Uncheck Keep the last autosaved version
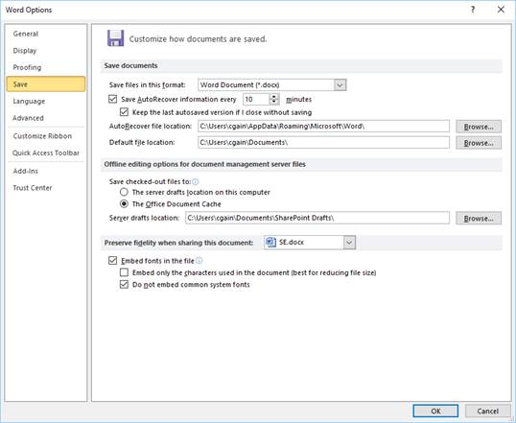The width and height of the screenshot is (516, 423). pyautogui.click(x=124, y=112)
